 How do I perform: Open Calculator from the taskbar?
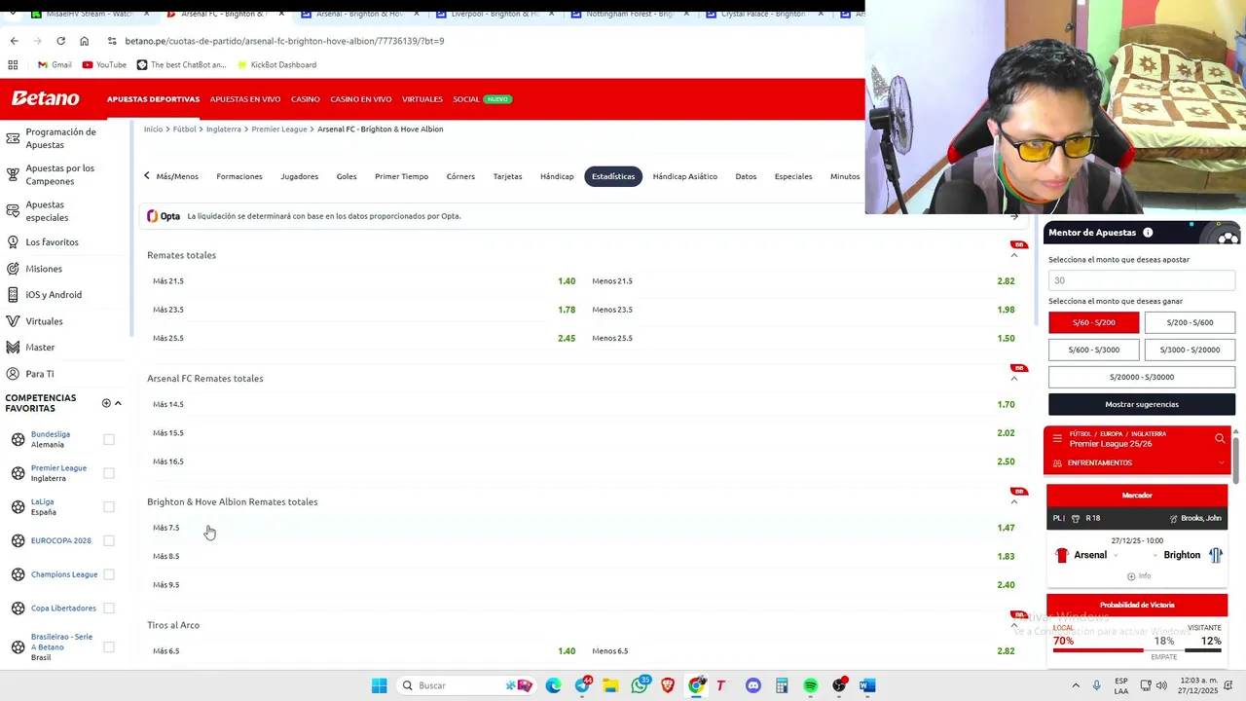click(x=782, y=685)
